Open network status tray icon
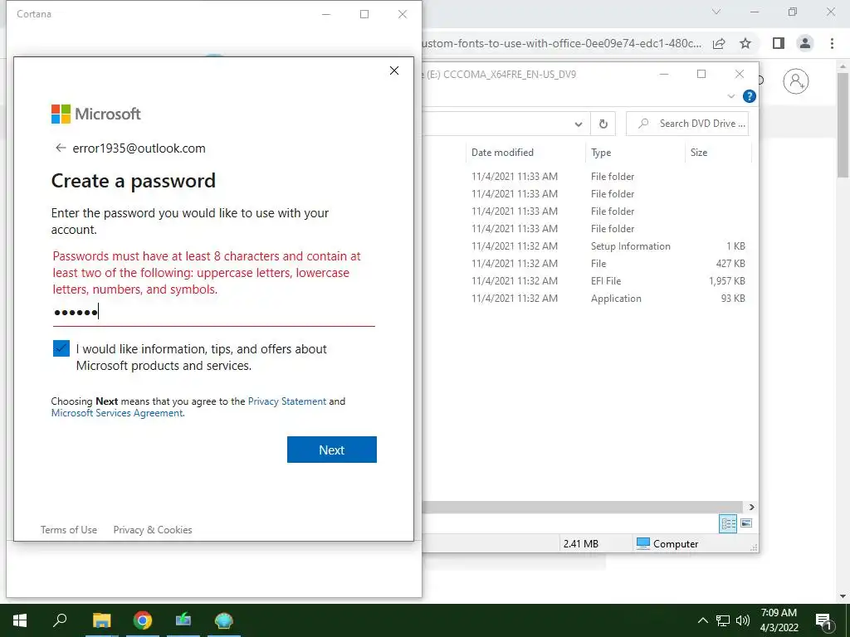Screen dimensions: 850x637 pyautogui.click(x=723, y=620)
